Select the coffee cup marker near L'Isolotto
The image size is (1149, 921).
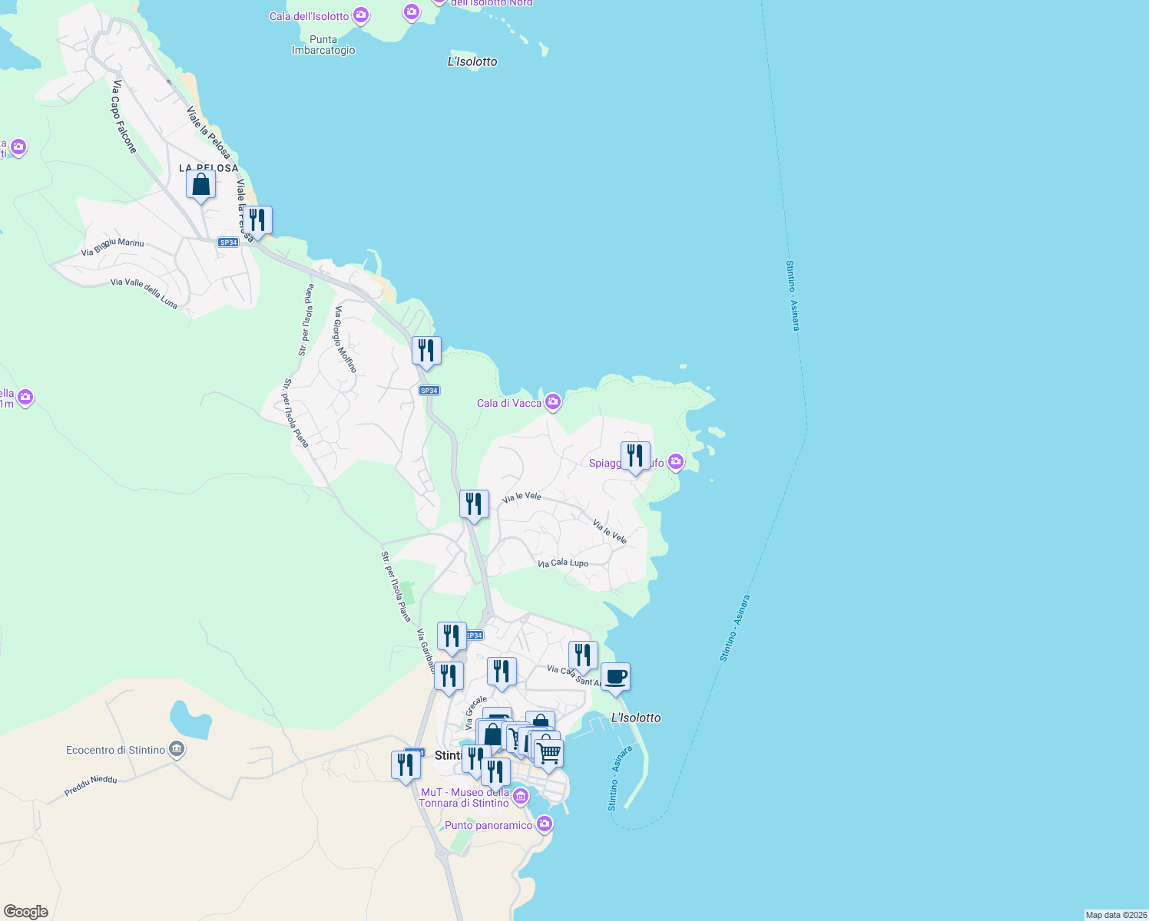[615, 676]
